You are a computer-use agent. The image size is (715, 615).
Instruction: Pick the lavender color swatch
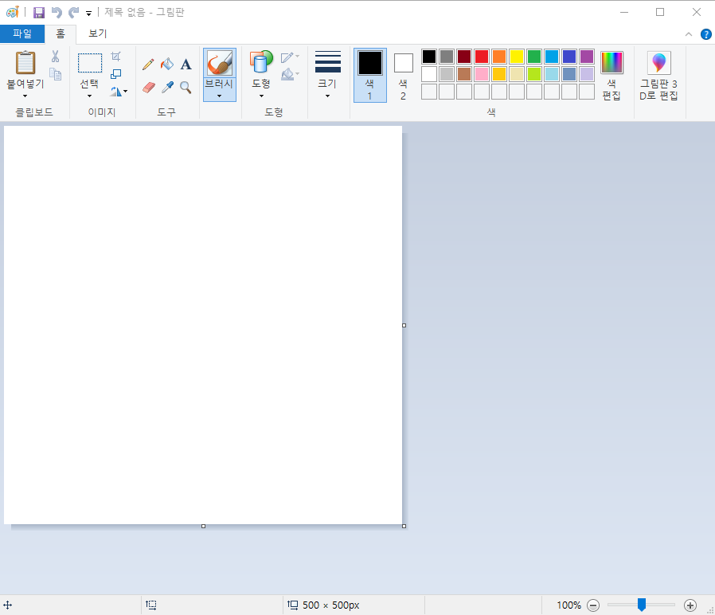[586, 74]
